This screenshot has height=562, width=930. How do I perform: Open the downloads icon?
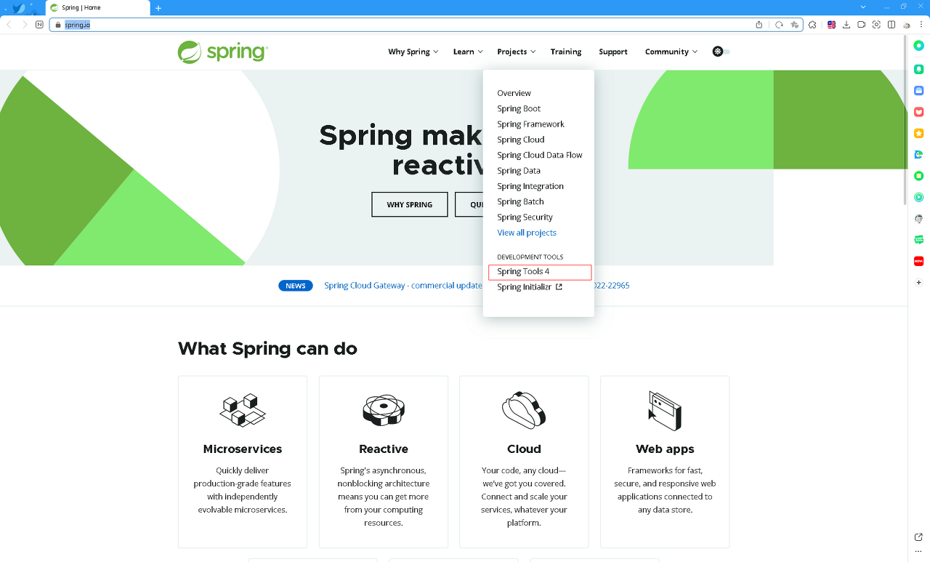pos(846,25)
